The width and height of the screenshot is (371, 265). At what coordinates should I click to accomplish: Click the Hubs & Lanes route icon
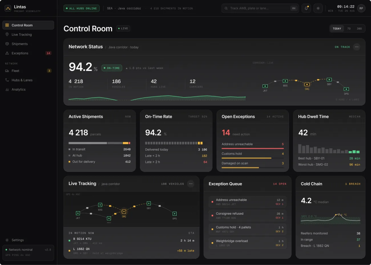tap(7, 80)
